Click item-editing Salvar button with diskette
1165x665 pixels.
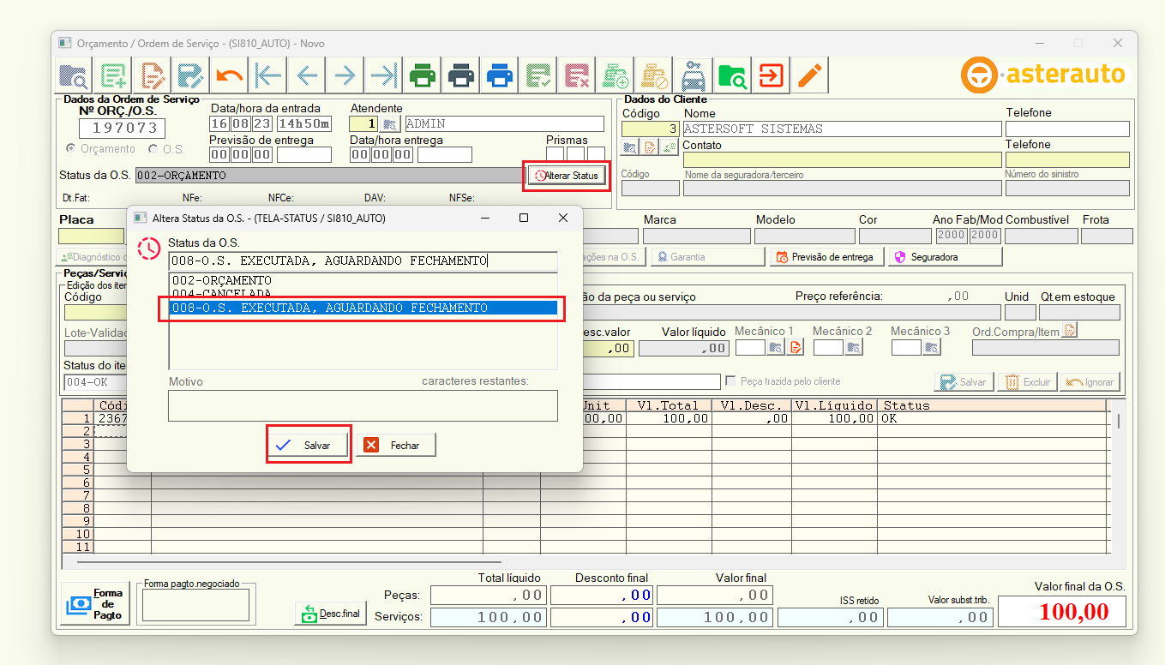pos(964,382)
